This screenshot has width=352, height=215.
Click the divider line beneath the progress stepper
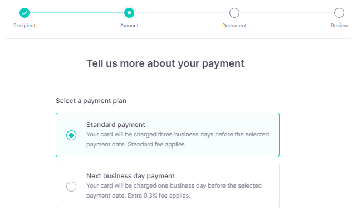click(178, 38)
